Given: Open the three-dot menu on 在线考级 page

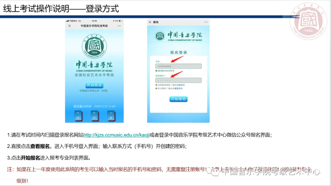Looking at the screenshot, I should [x=119, y=26].
